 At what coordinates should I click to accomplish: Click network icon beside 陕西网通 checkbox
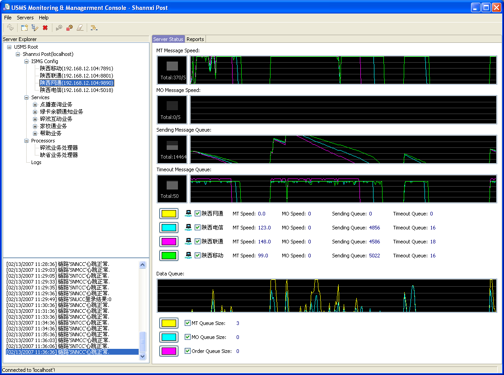(188, 214)
